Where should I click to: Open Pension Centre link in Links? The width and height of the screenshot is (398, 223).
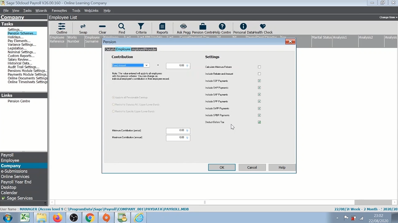pos(19,101)
